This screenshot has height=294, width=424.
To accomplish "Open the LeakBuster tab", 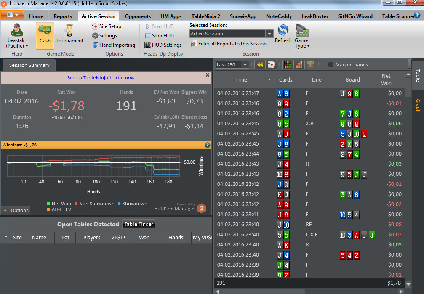I will tap(315, 16).
